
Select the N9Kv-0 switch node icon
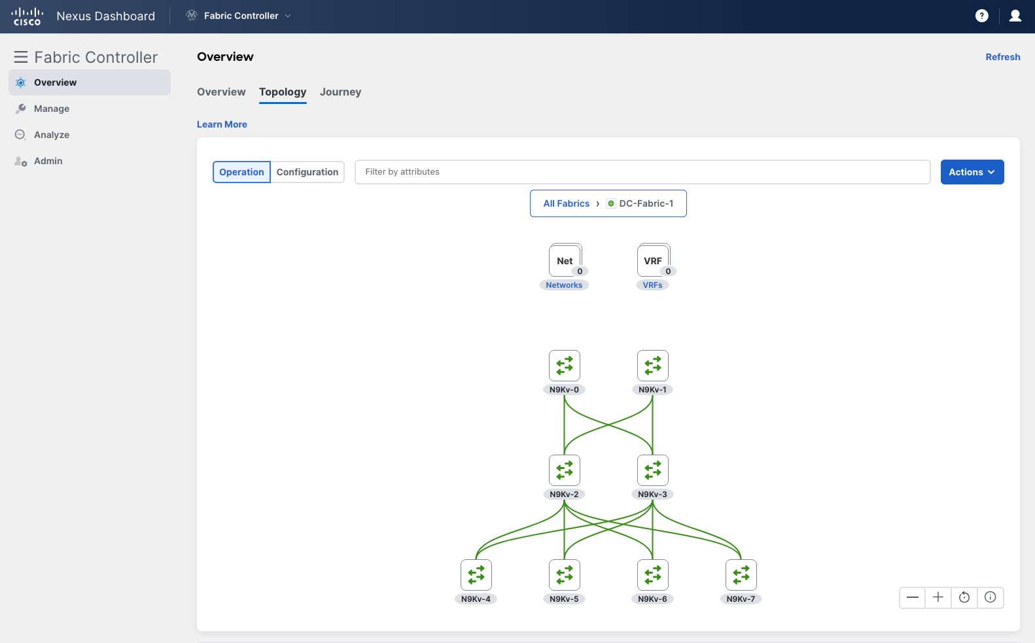click(565, 366)
